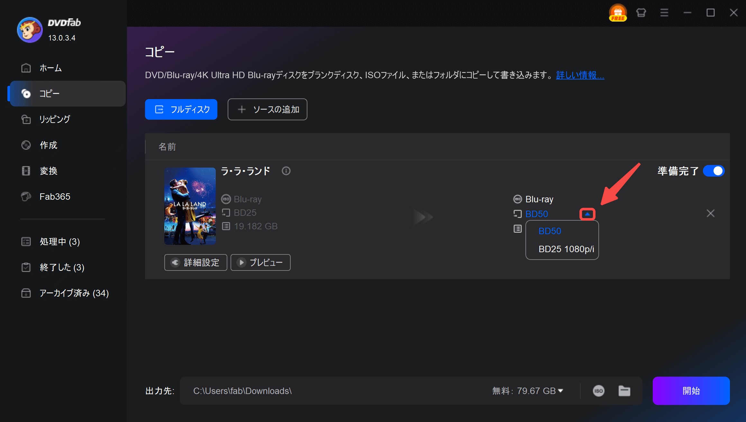Open 詳細設定 advanced settings

tap(196, 262)
